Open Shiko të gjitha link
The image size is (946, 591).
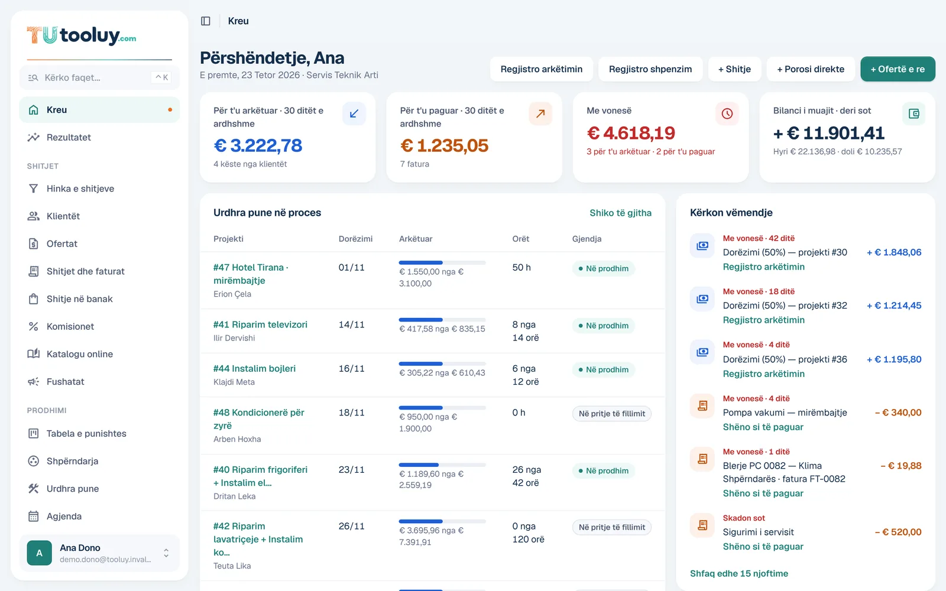(620, 213)
